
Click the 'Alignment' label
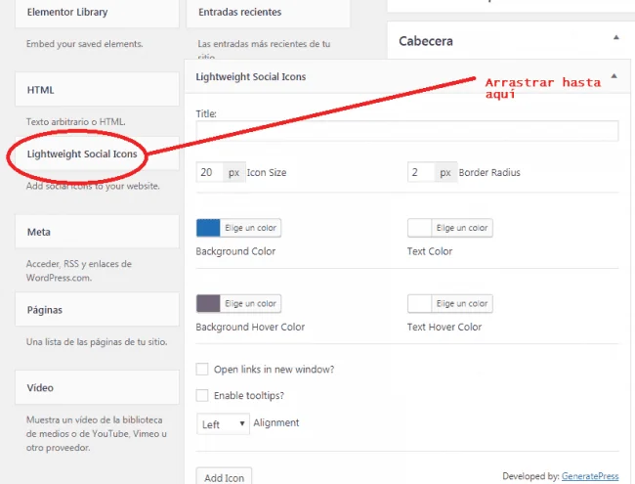tap(276, 422)
